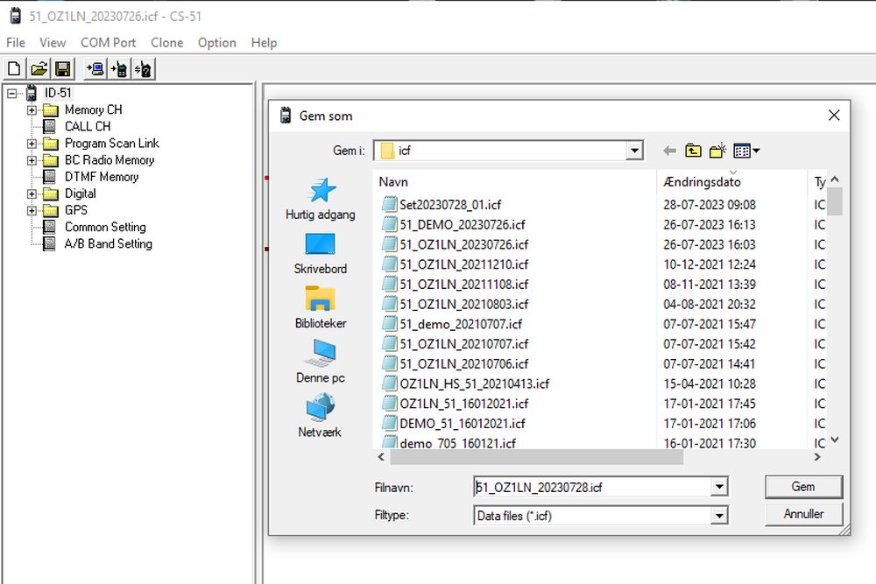The width and height of the screenshot is (876, 584).
Task: Select Common Setting in the tree
Action: tap(106, 228)
